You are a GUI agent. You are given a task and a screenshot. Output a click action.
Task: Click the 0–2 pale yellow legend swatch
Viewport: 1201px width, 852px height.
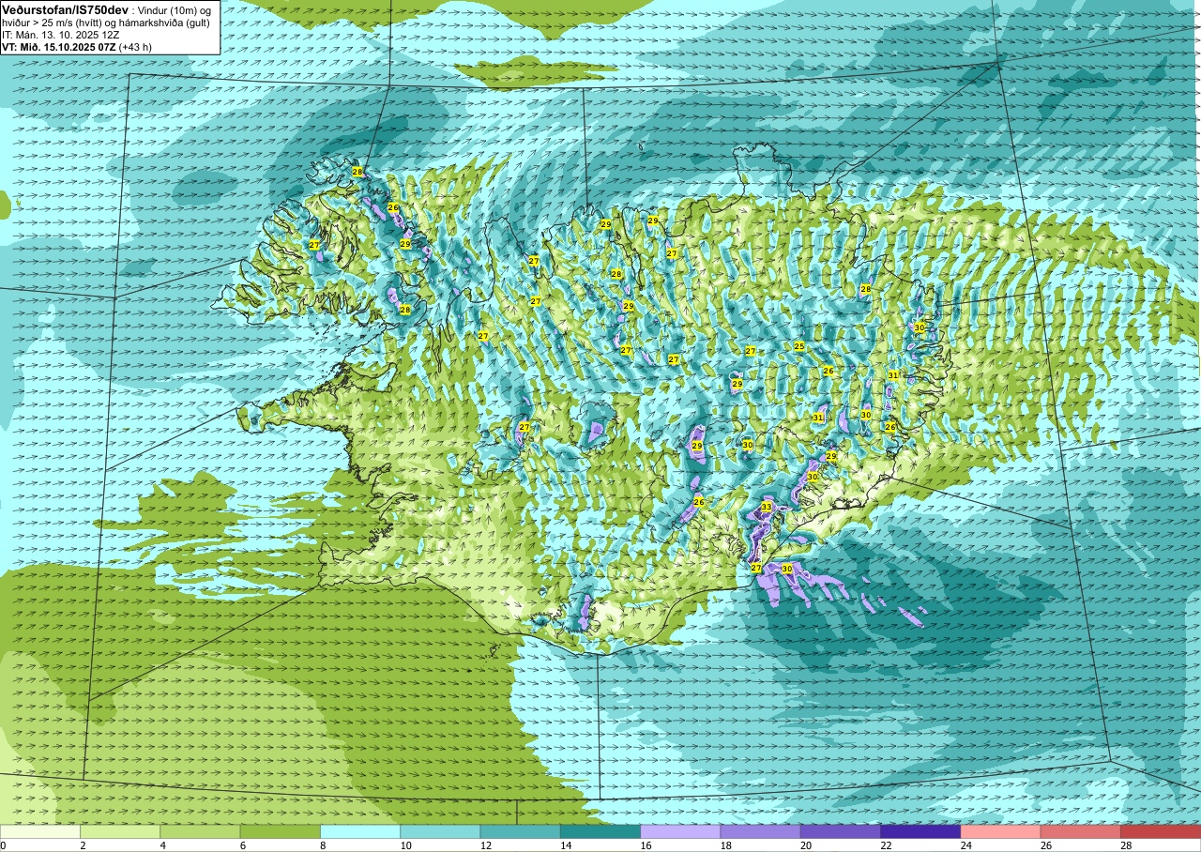tap(40, 831)
